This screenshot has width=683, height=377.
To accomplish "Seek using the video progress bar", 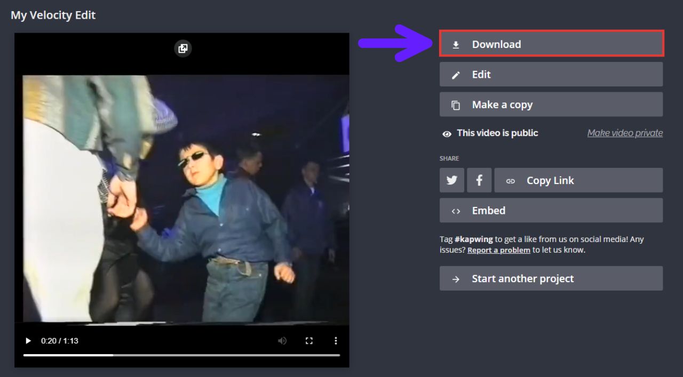I will (x=181, y=355).
